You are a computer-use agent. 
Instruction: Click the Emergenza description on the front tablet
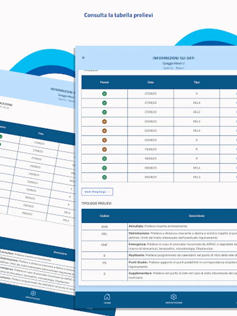pyautogui.click(x=183, y=246)
